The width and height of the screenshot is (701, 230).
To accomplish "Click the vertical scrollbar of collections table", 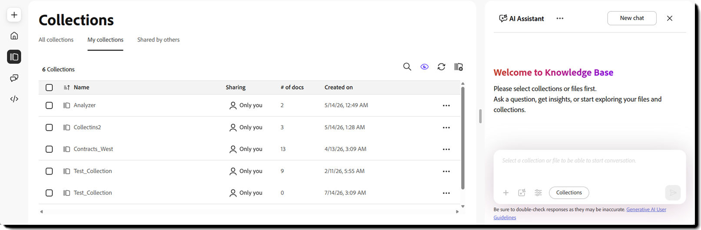I will pos(462,138).
